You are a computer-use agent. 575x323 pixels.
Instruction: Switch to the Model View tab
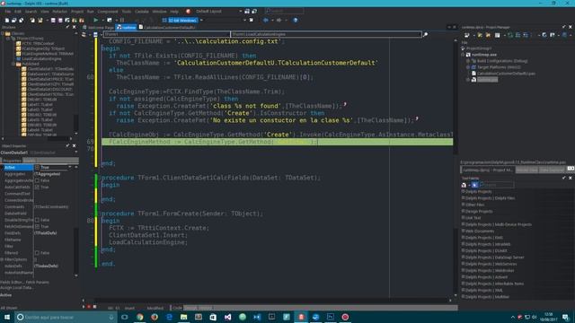[527, 170]
